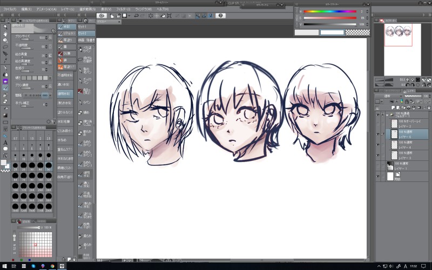Toggle paint amount pressure setting button

[x=50, y=56]
